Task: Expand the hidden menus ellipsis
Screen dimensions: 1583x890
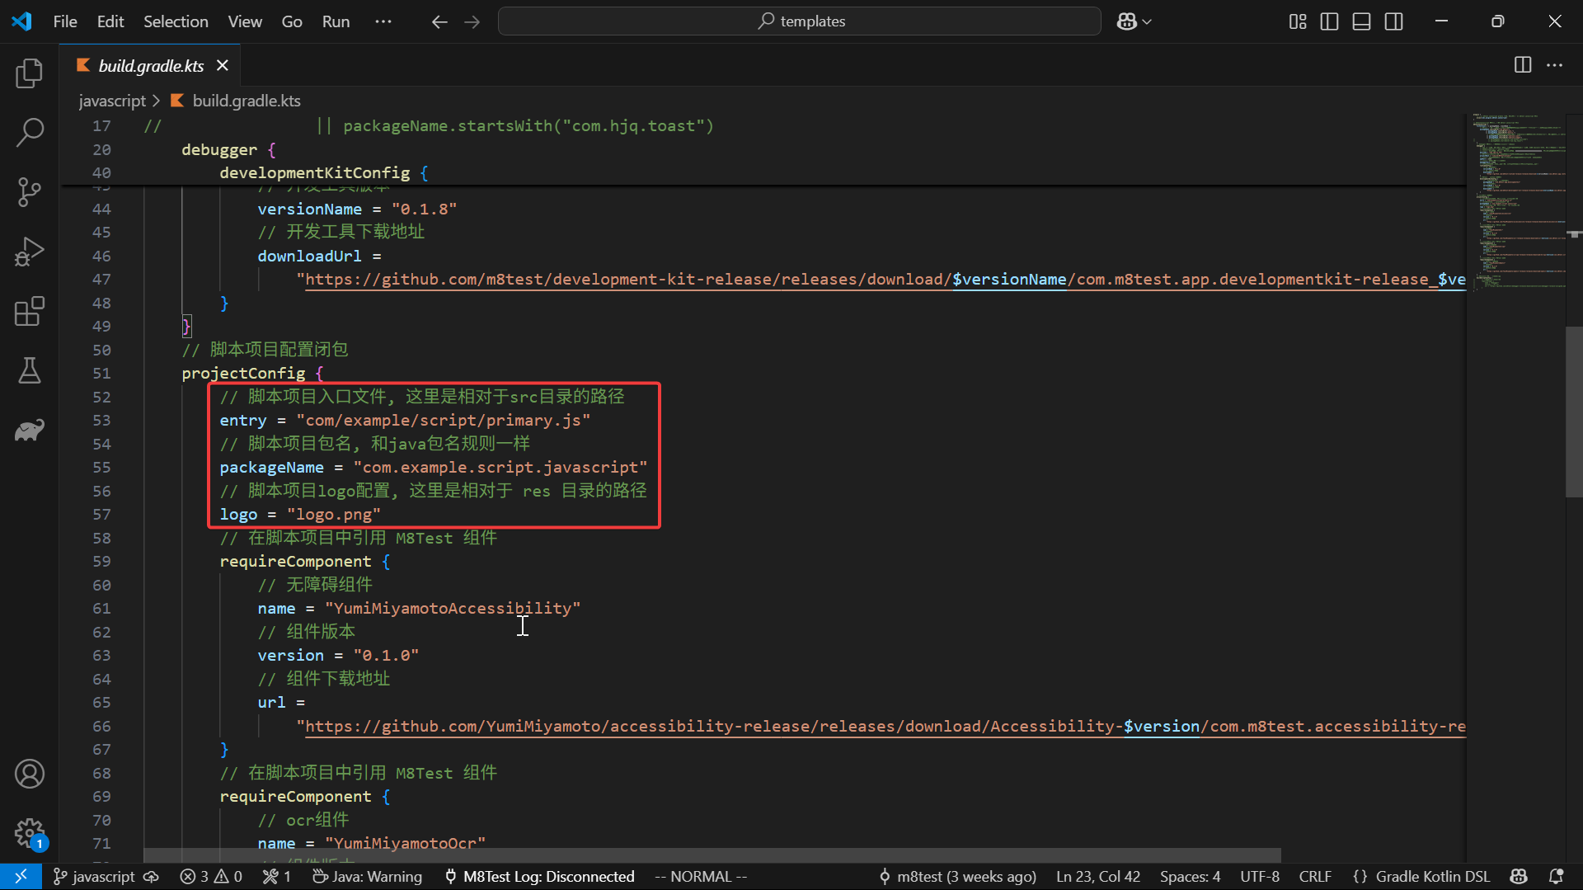Action: click(x=383, y=21)
